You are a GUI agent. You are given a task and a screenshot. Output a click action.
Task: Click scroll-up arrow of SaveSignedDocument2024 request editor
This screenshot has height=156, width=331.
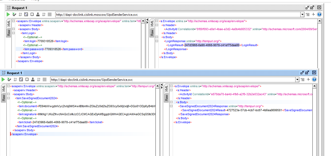[158, 86]
